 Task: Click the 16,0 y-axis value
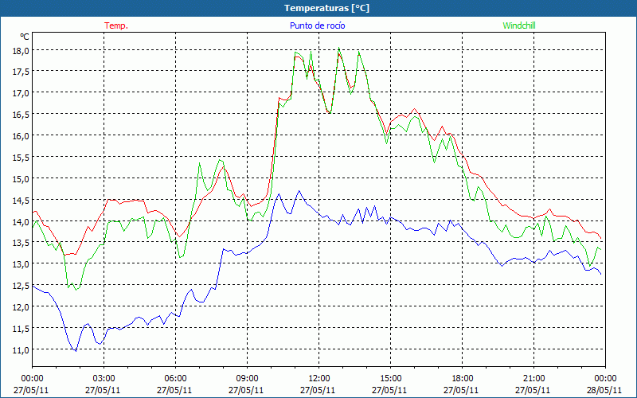21,136
